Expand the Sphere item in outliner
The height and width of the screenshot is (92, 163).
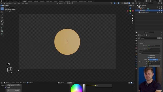[139, 10]
